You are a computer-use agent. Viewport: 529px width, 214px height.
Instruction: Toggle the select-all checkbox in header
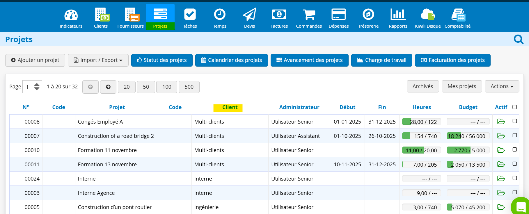(514, 107)
